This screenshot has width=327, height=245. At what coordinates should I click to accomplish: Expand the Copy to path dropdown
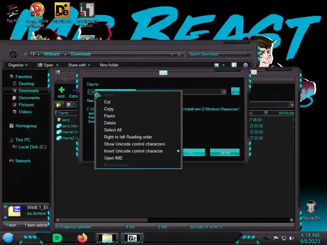[224, 92]
